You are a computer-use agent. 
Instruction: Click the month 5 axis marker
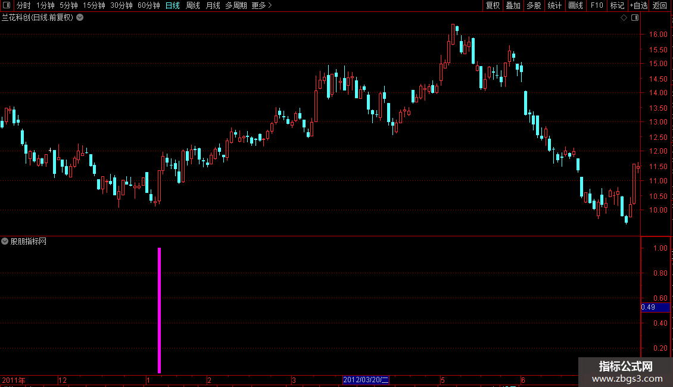(x=443, y=380)
